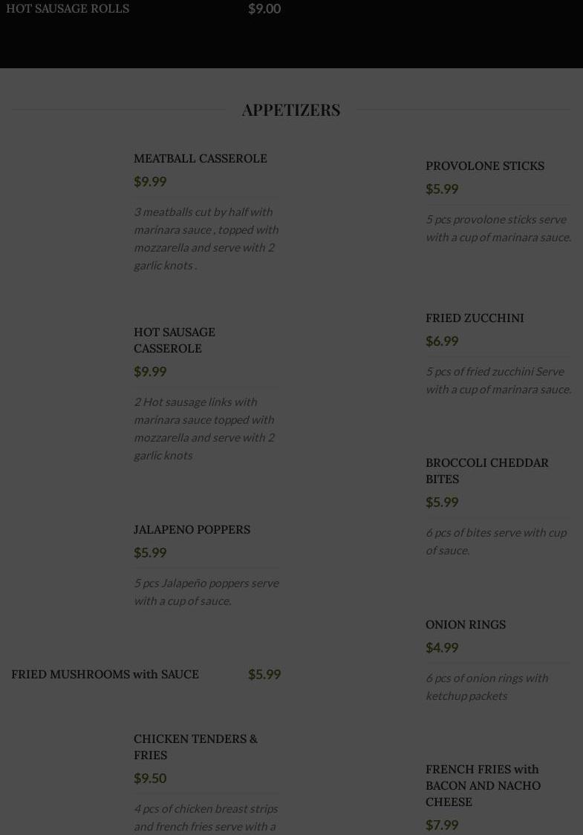
Task: Select Broccoli Cheddar Bites item
Action: (x=486, y=471)
